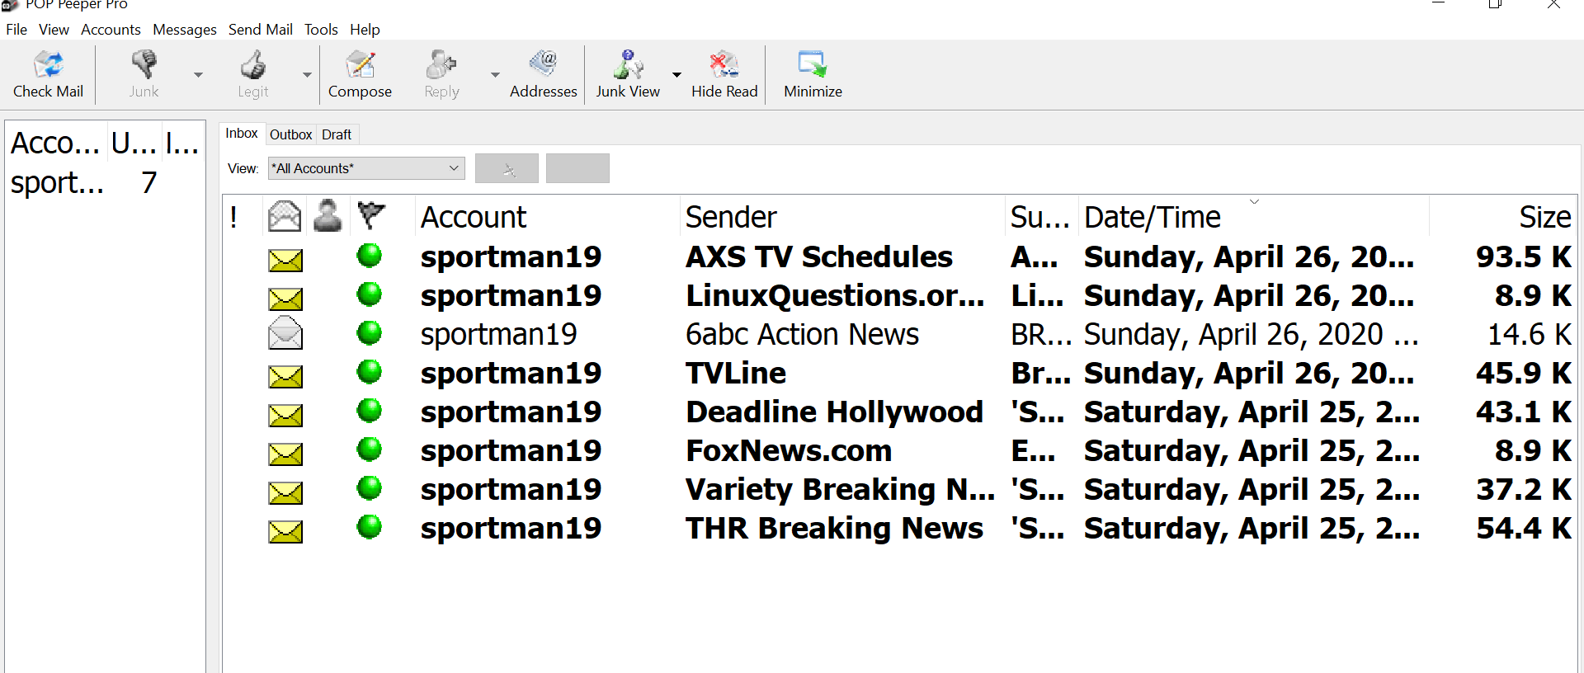Select the AXS TV Schedules message
Screen dimensions: 1584x673
pos(900,257)
